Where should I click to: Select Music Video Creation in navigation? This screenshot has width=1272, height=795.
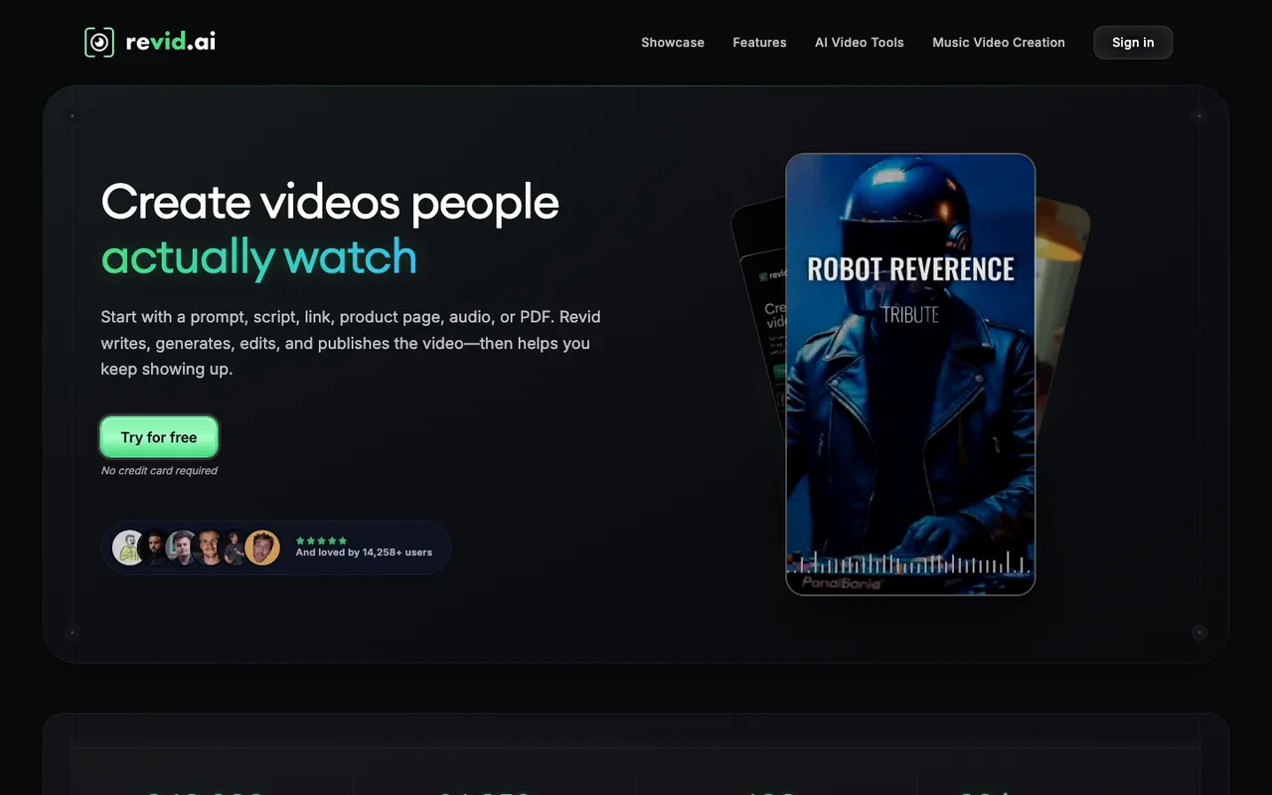999,43
